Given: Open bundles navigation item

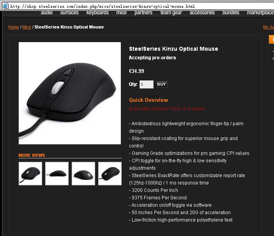Looking at the screenshot, I should pyautogui.click(x=231, y=13).
